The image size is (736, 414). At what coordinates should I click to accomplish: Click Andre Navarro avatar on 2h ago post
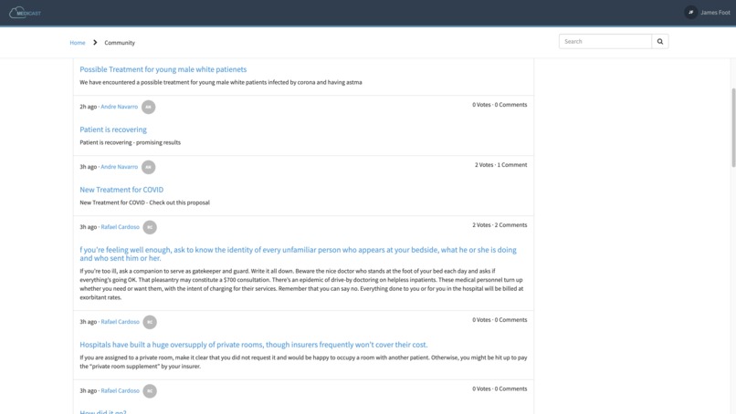point(148,107)
